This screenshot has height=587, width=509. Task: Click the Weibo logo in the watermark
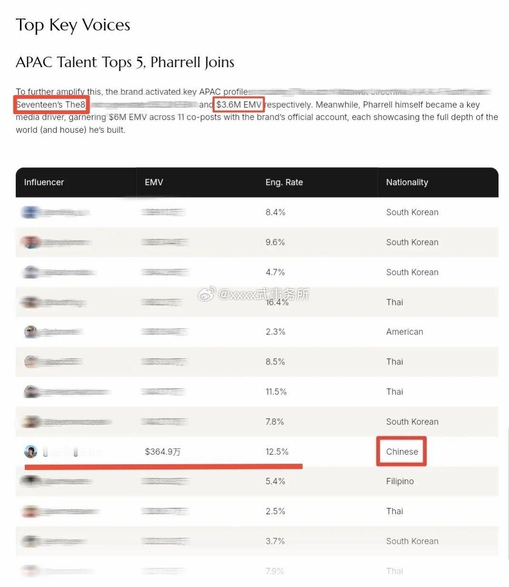coord(206,295)
